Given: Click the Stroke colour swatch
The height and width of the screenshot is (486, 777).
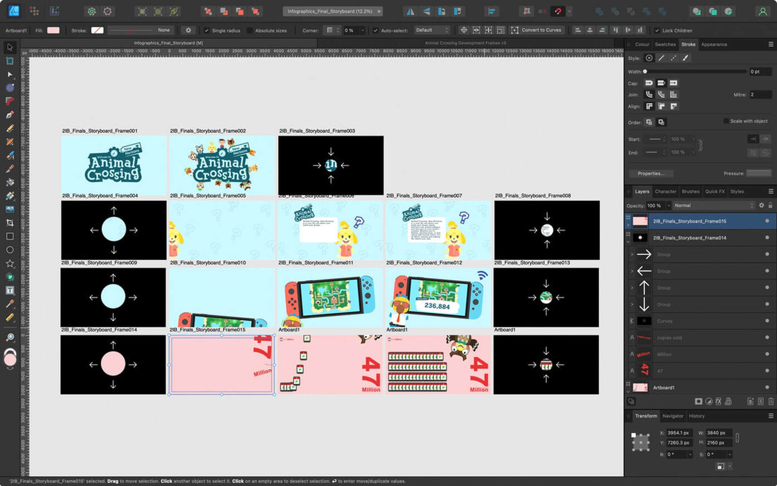Looking at the screenshot, I should click(97, 30).
